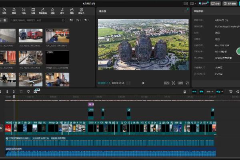This screenshot has width=240, height=160.
Task: Open the Filters icon in top toolbar
Action: pos(52,10)
